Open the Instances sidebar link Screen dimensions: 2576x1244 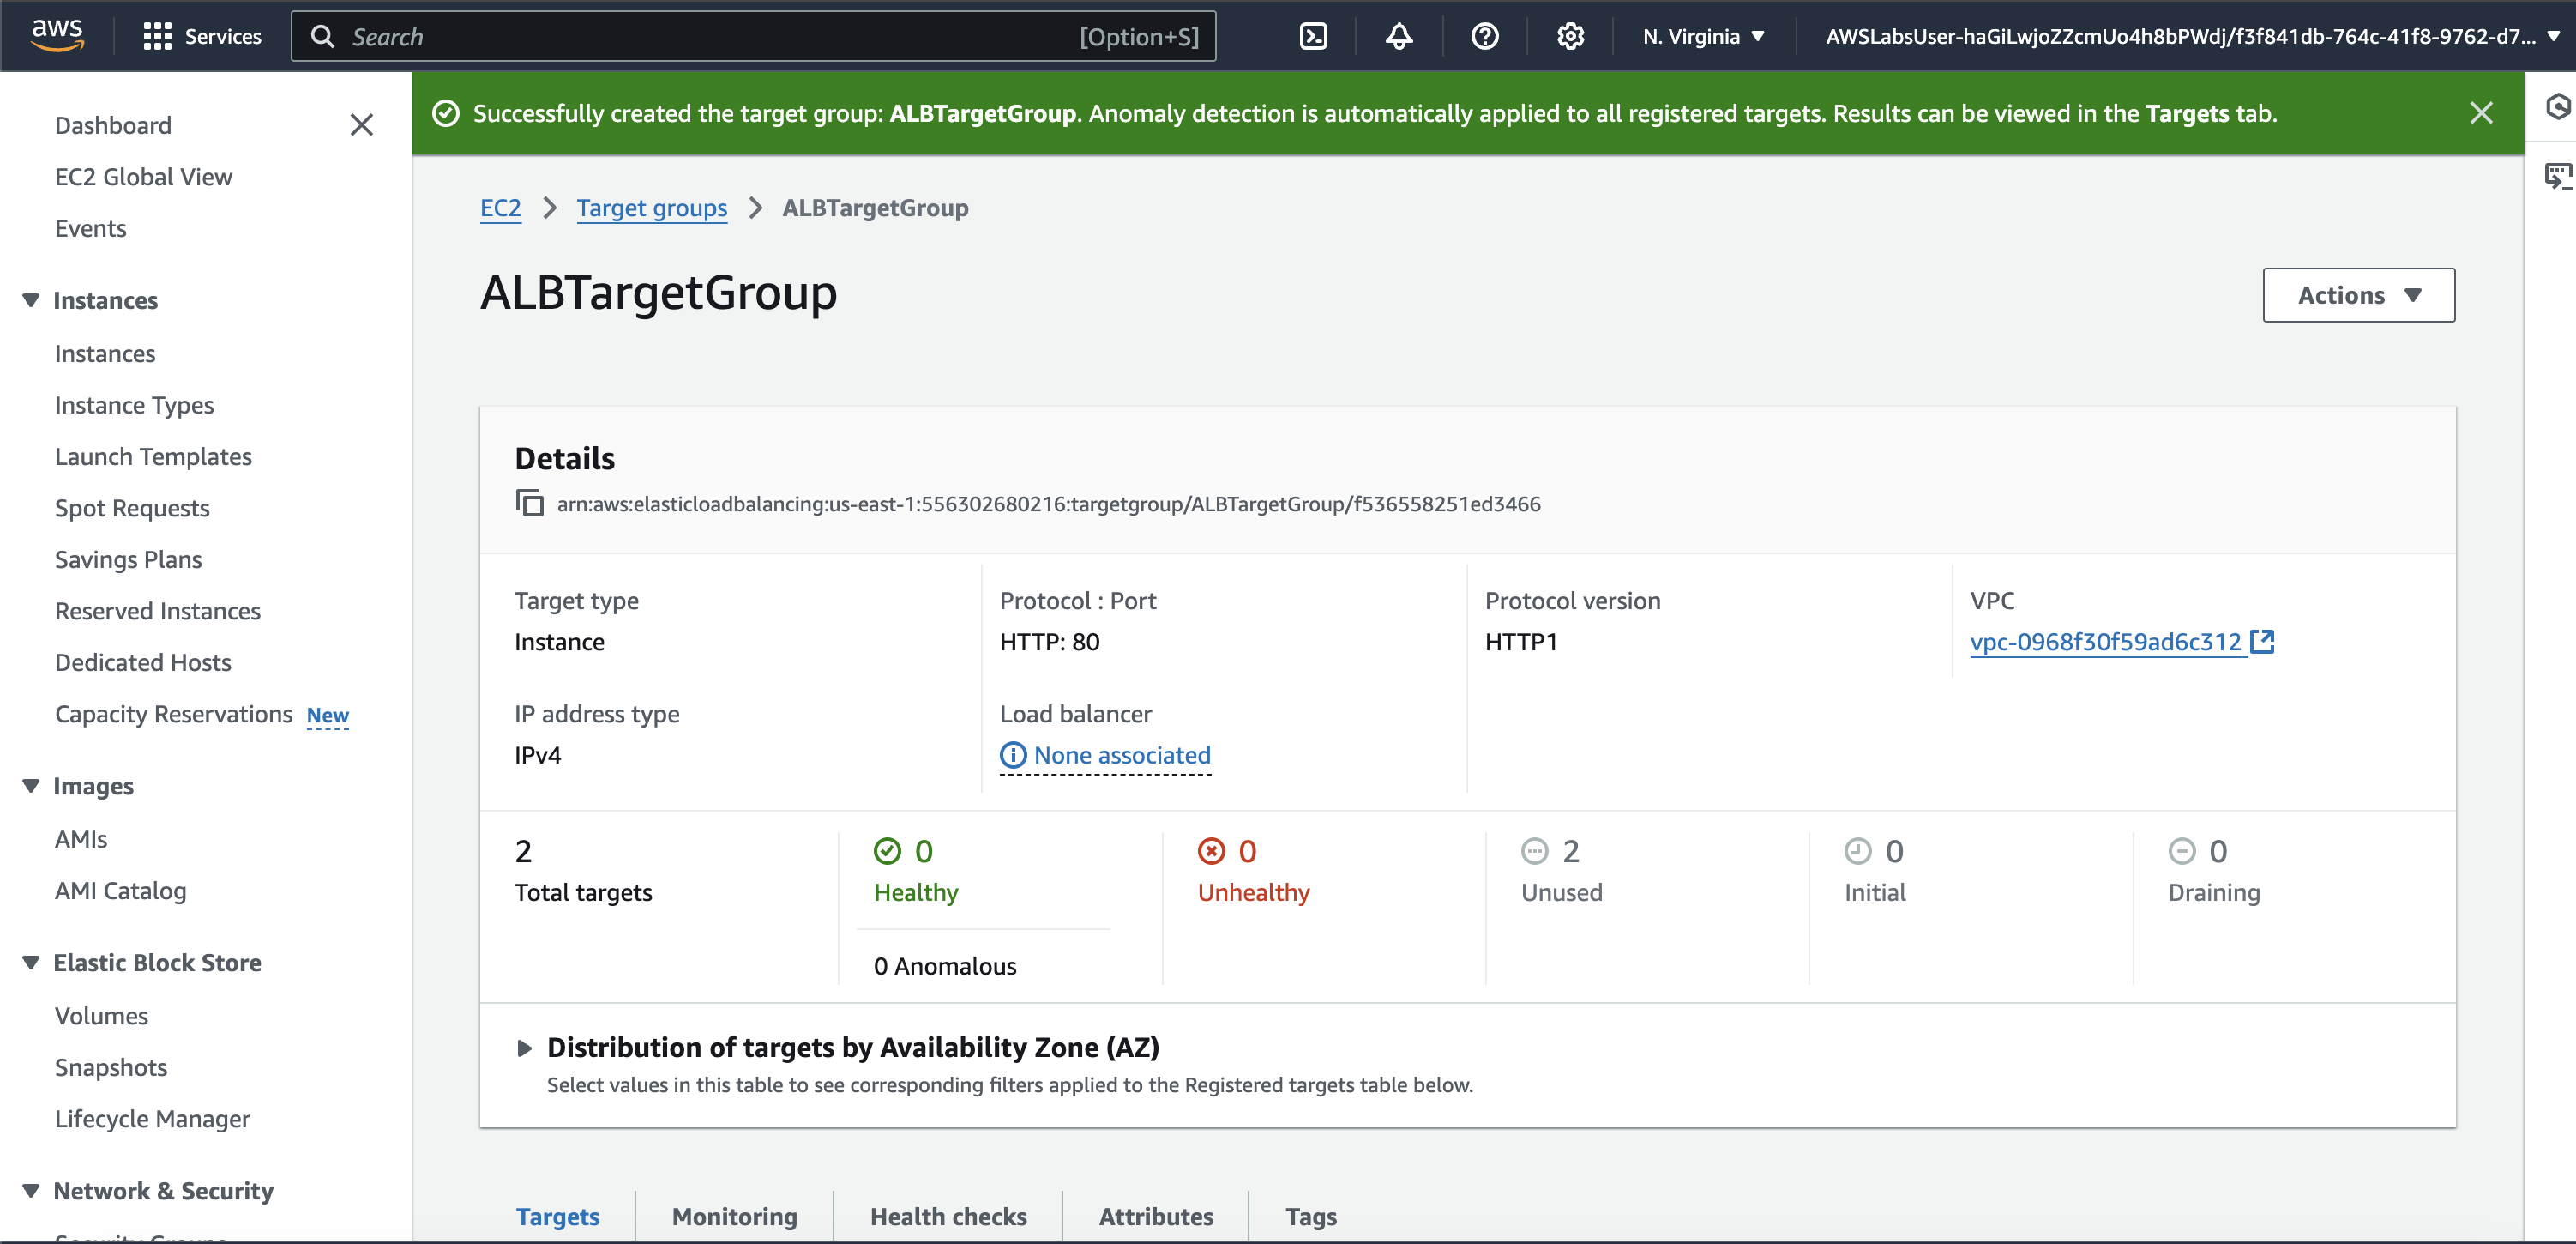click(105, 354)
